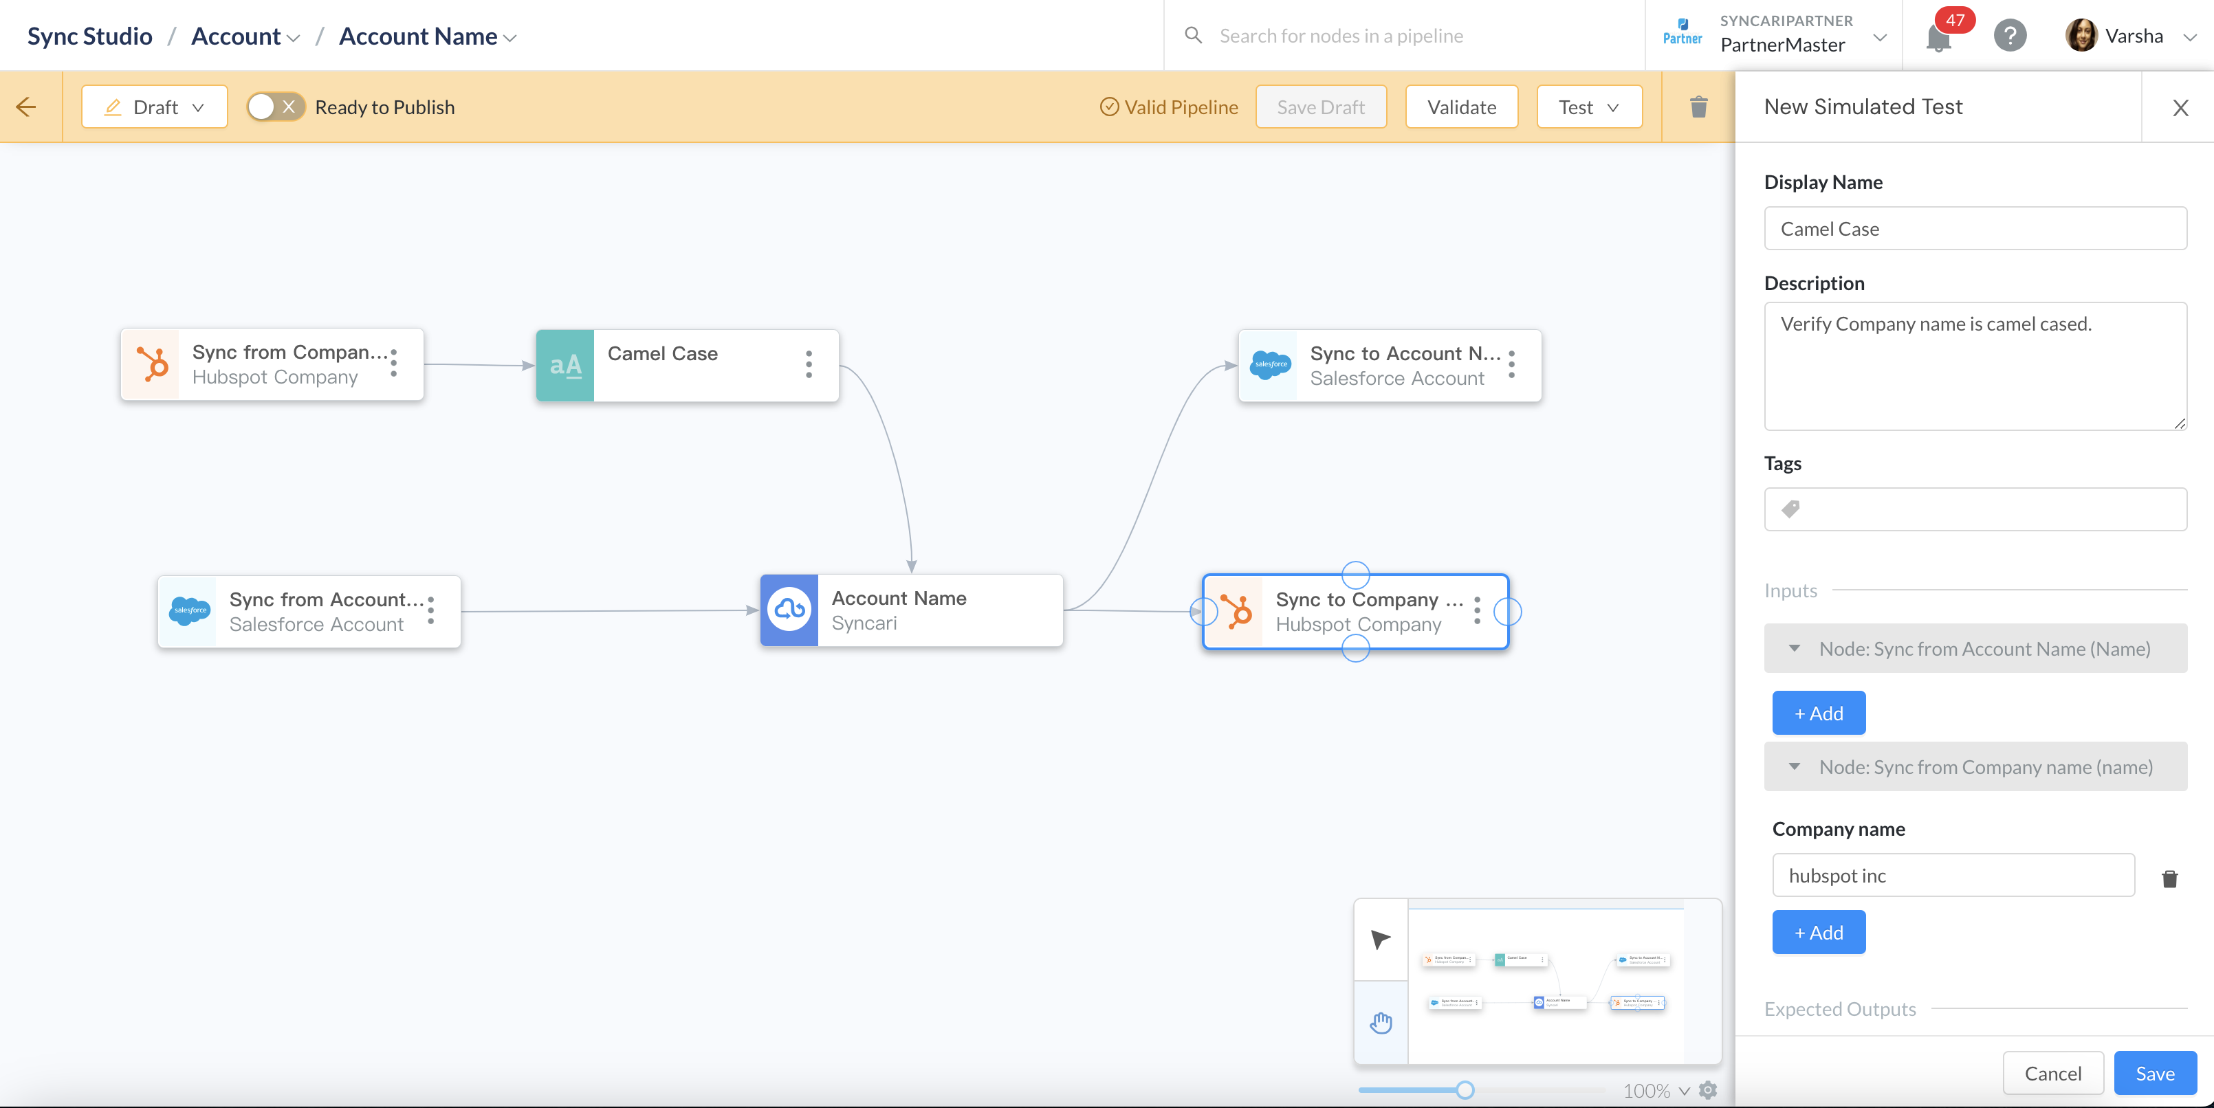Click the trash icon in the pipeline toolbar
This screenshot has width=2214, height=1108.
click(1698, 107)
